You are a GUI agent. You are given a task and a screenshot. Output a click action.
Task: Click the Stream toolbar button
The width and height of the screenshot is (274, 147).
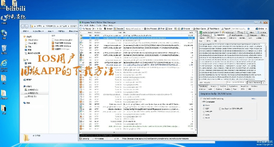click(x=109, y=28)
